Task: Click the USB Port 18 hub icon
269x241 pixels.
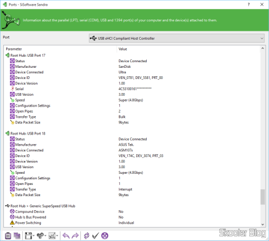Action: coord(7,133)
